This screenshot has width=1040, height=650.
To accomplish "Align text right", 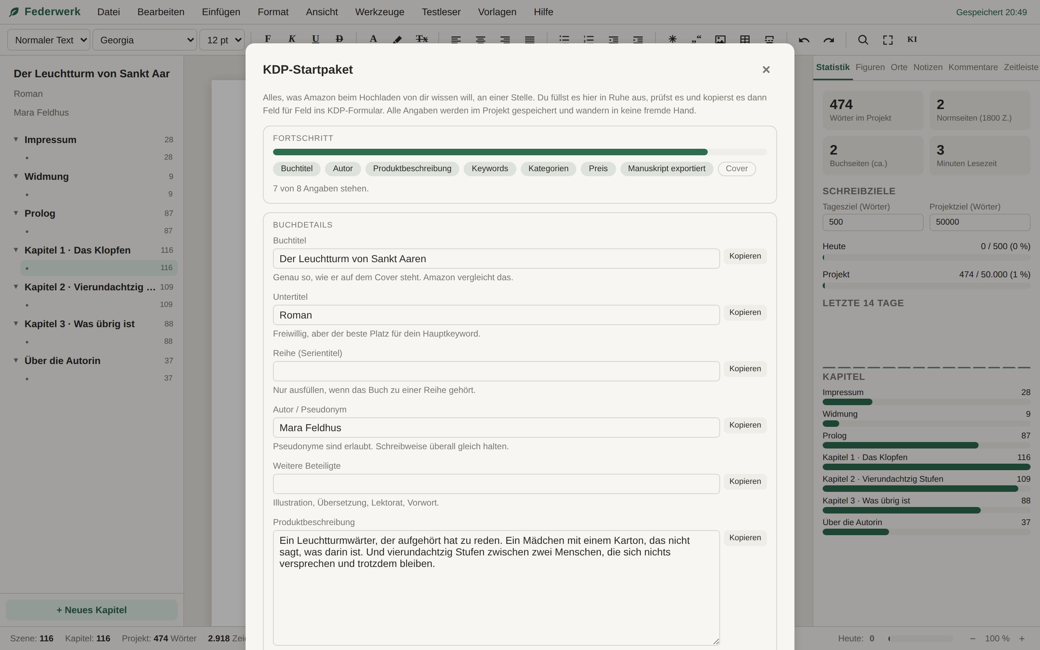I will [x=505, y=40].
